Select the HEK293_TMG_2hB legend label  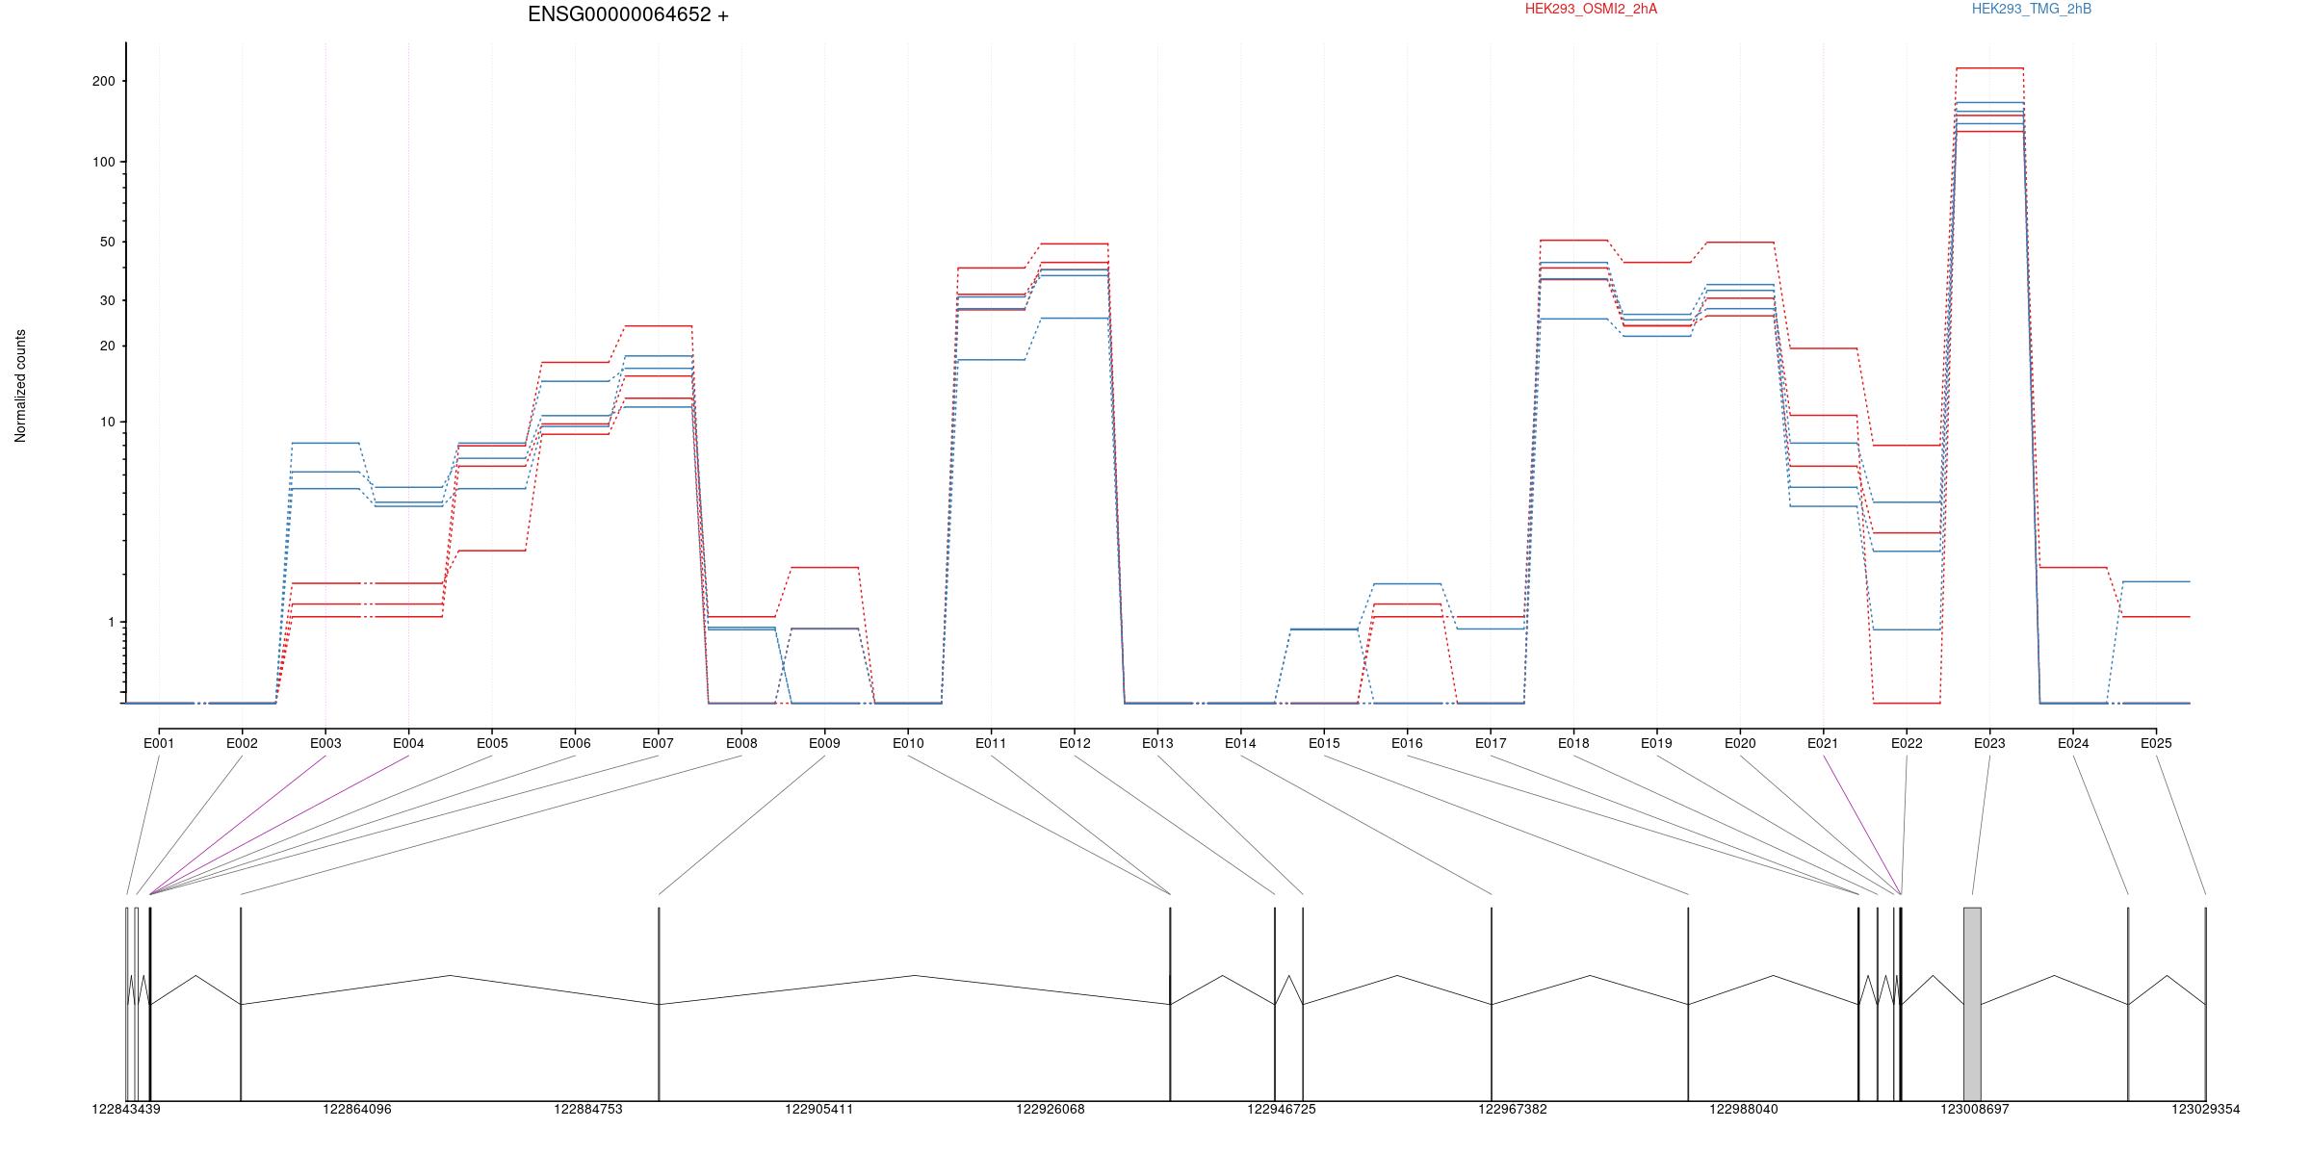coord(2032,9)
